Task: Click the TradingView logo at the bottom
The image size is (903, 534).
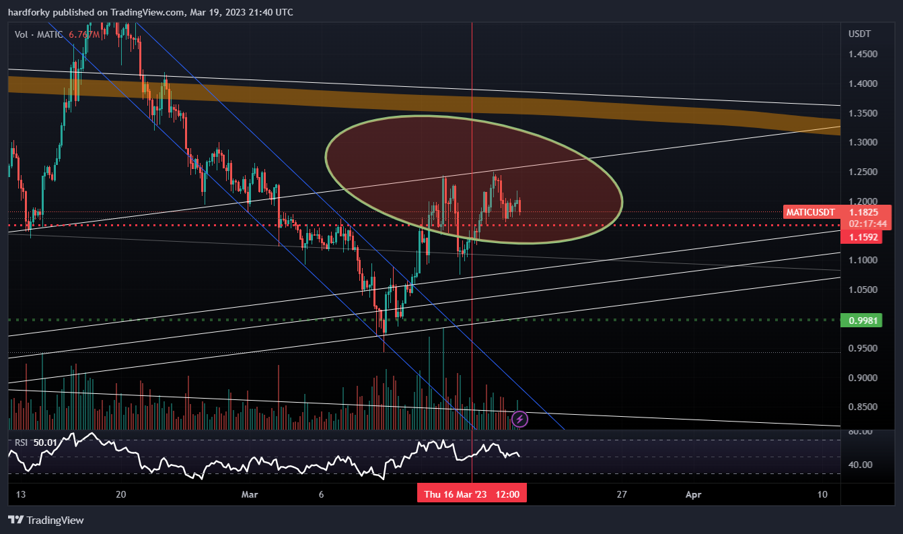Action: (x=46, y=520)
